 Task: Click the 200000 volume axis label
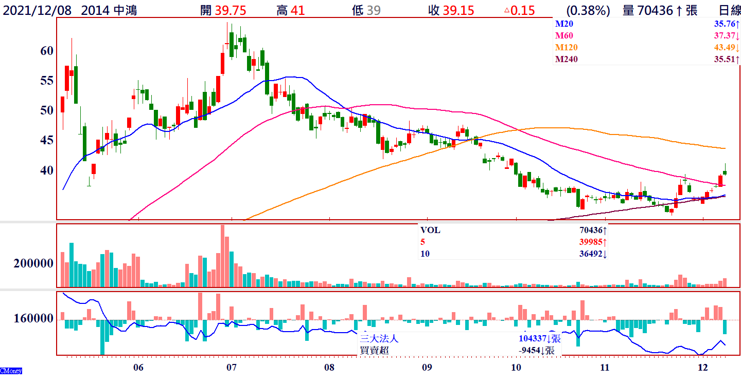tap(34, 263)
